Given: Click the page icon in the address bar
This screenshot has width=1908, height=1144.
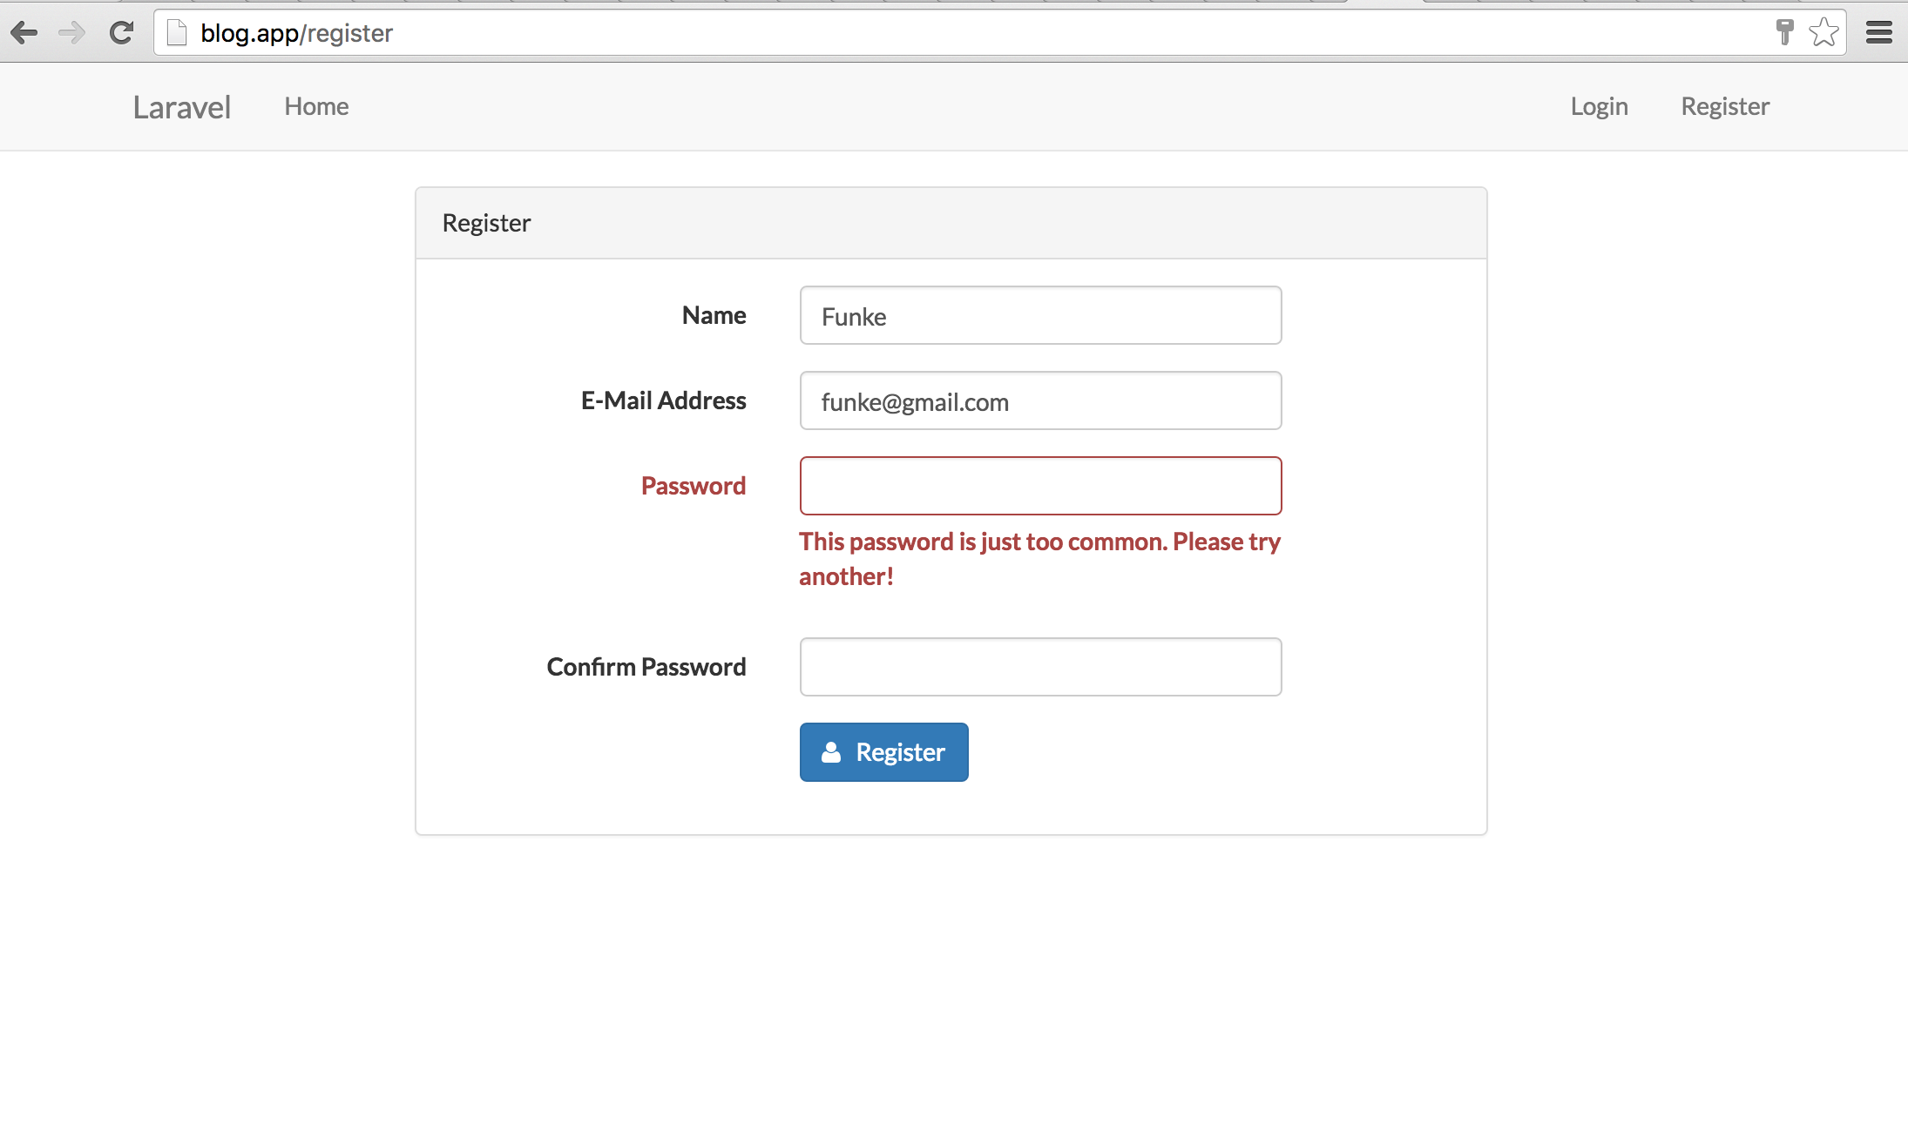Looking at the screenshot, I should (x=177, y=31).
